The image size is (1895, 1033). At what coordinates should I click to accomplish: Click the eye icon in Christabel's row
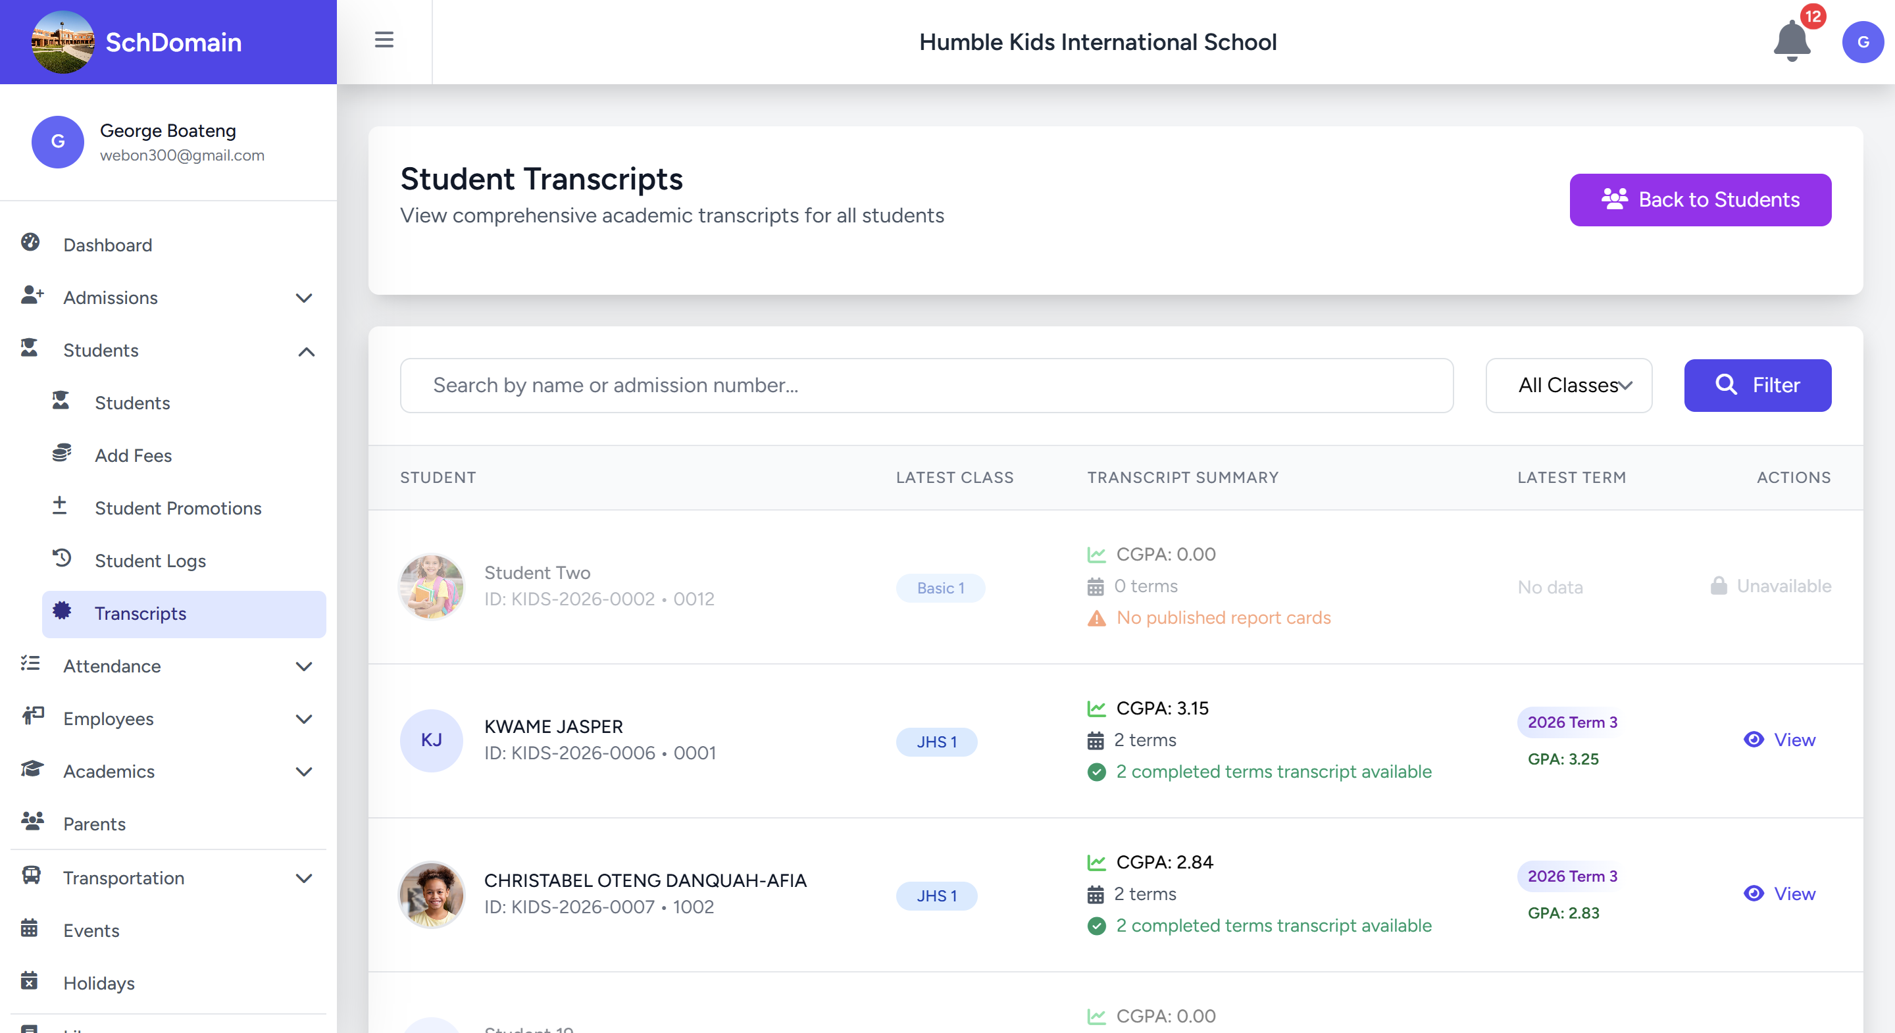pyautogui.click(x=1754, y=894)
